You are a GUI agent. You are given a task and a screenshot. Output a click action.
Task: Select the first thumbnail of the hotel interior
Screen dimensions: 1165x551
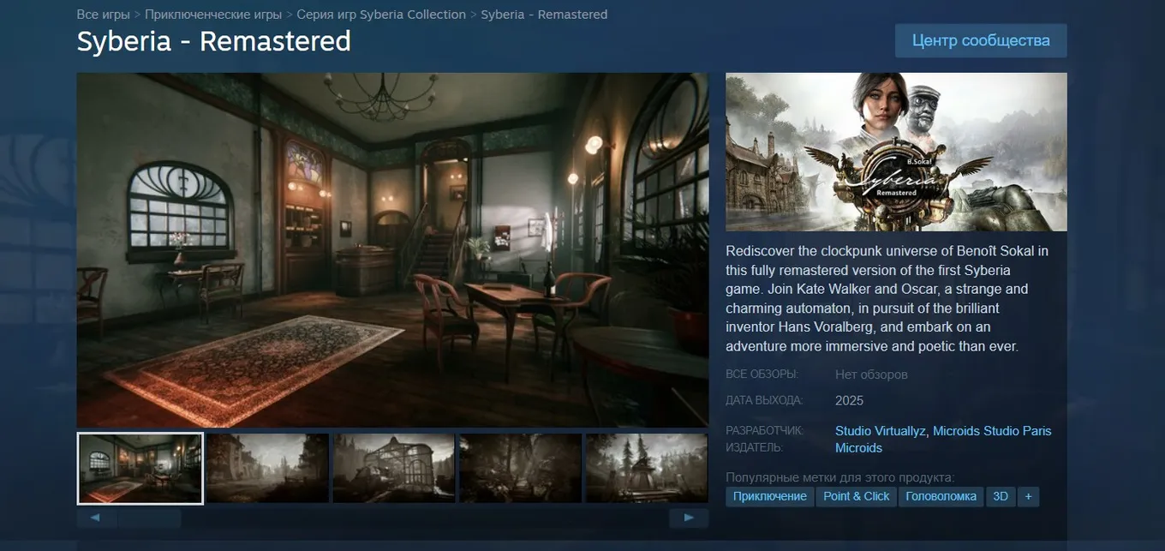[140, 468]
